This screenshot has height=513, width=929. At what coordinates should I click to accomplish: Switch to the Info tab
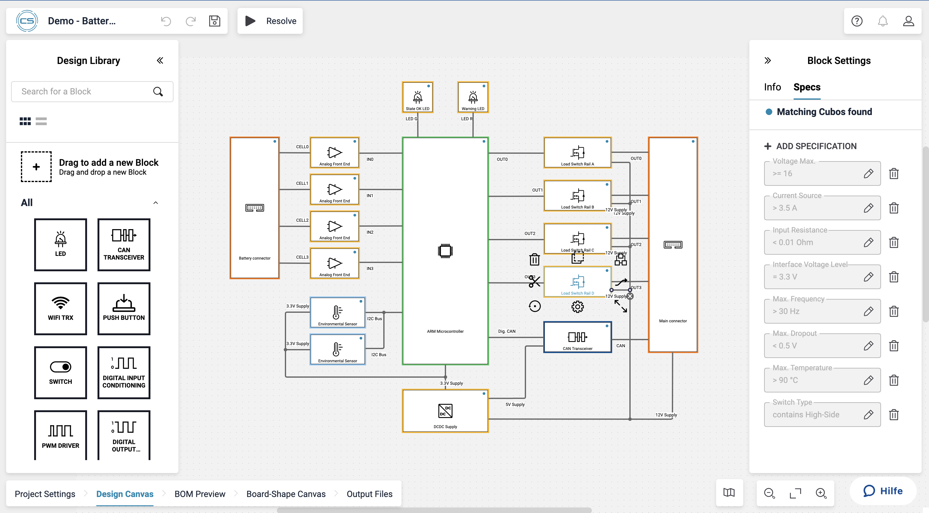[x=772, y=87]
